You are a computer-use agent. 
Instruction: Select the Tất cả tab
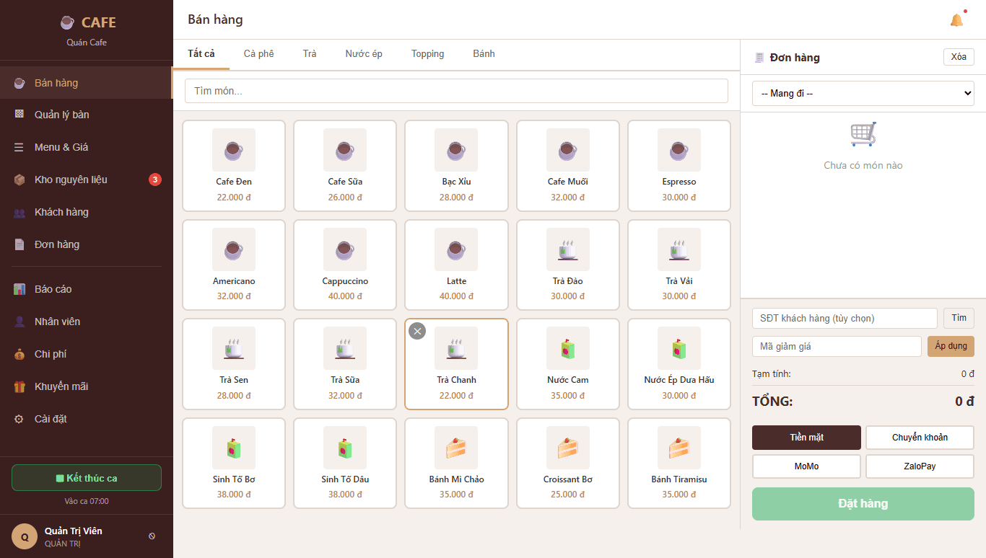click(x=201, y=54)
